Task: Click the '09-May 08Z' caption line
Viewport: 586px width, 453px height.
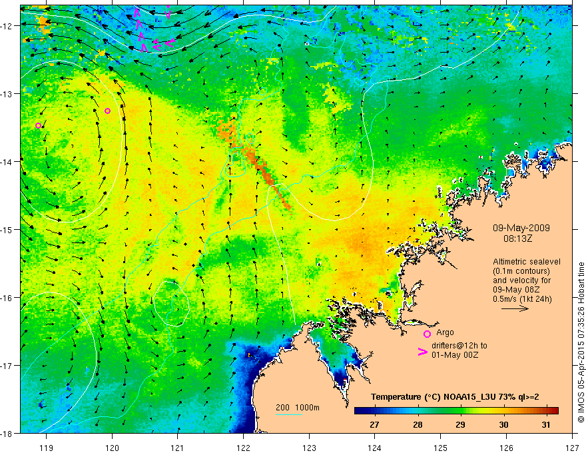Action: click(515, 290)
